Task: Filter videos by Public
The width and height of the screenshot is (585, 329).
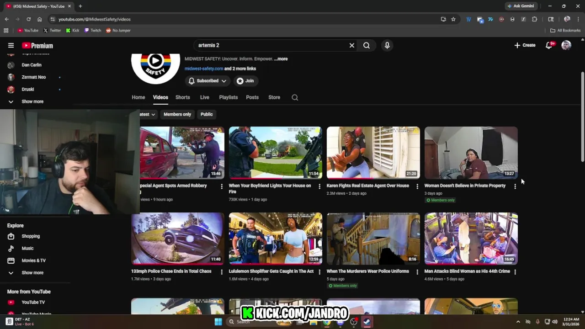Action: pyautogui.click(x=207, y=114)
